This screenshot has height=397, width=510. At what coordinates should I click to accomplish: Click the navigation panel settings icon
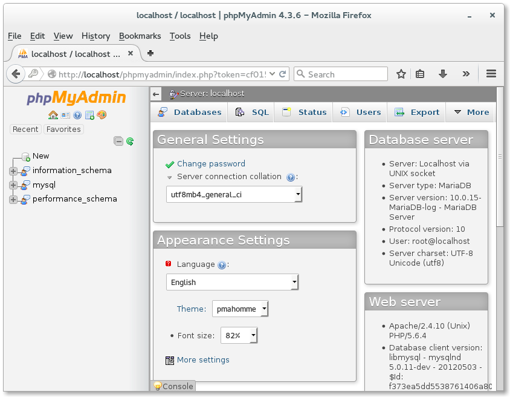[89, 115]
